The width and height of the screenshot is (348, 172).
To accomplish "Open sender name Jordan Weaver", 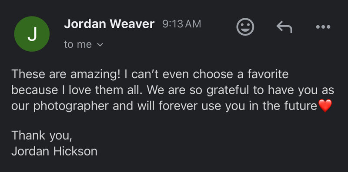I will click(109, 24).
